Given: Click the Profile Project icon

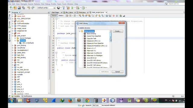Looking at the screenshot, I should 83,8.
